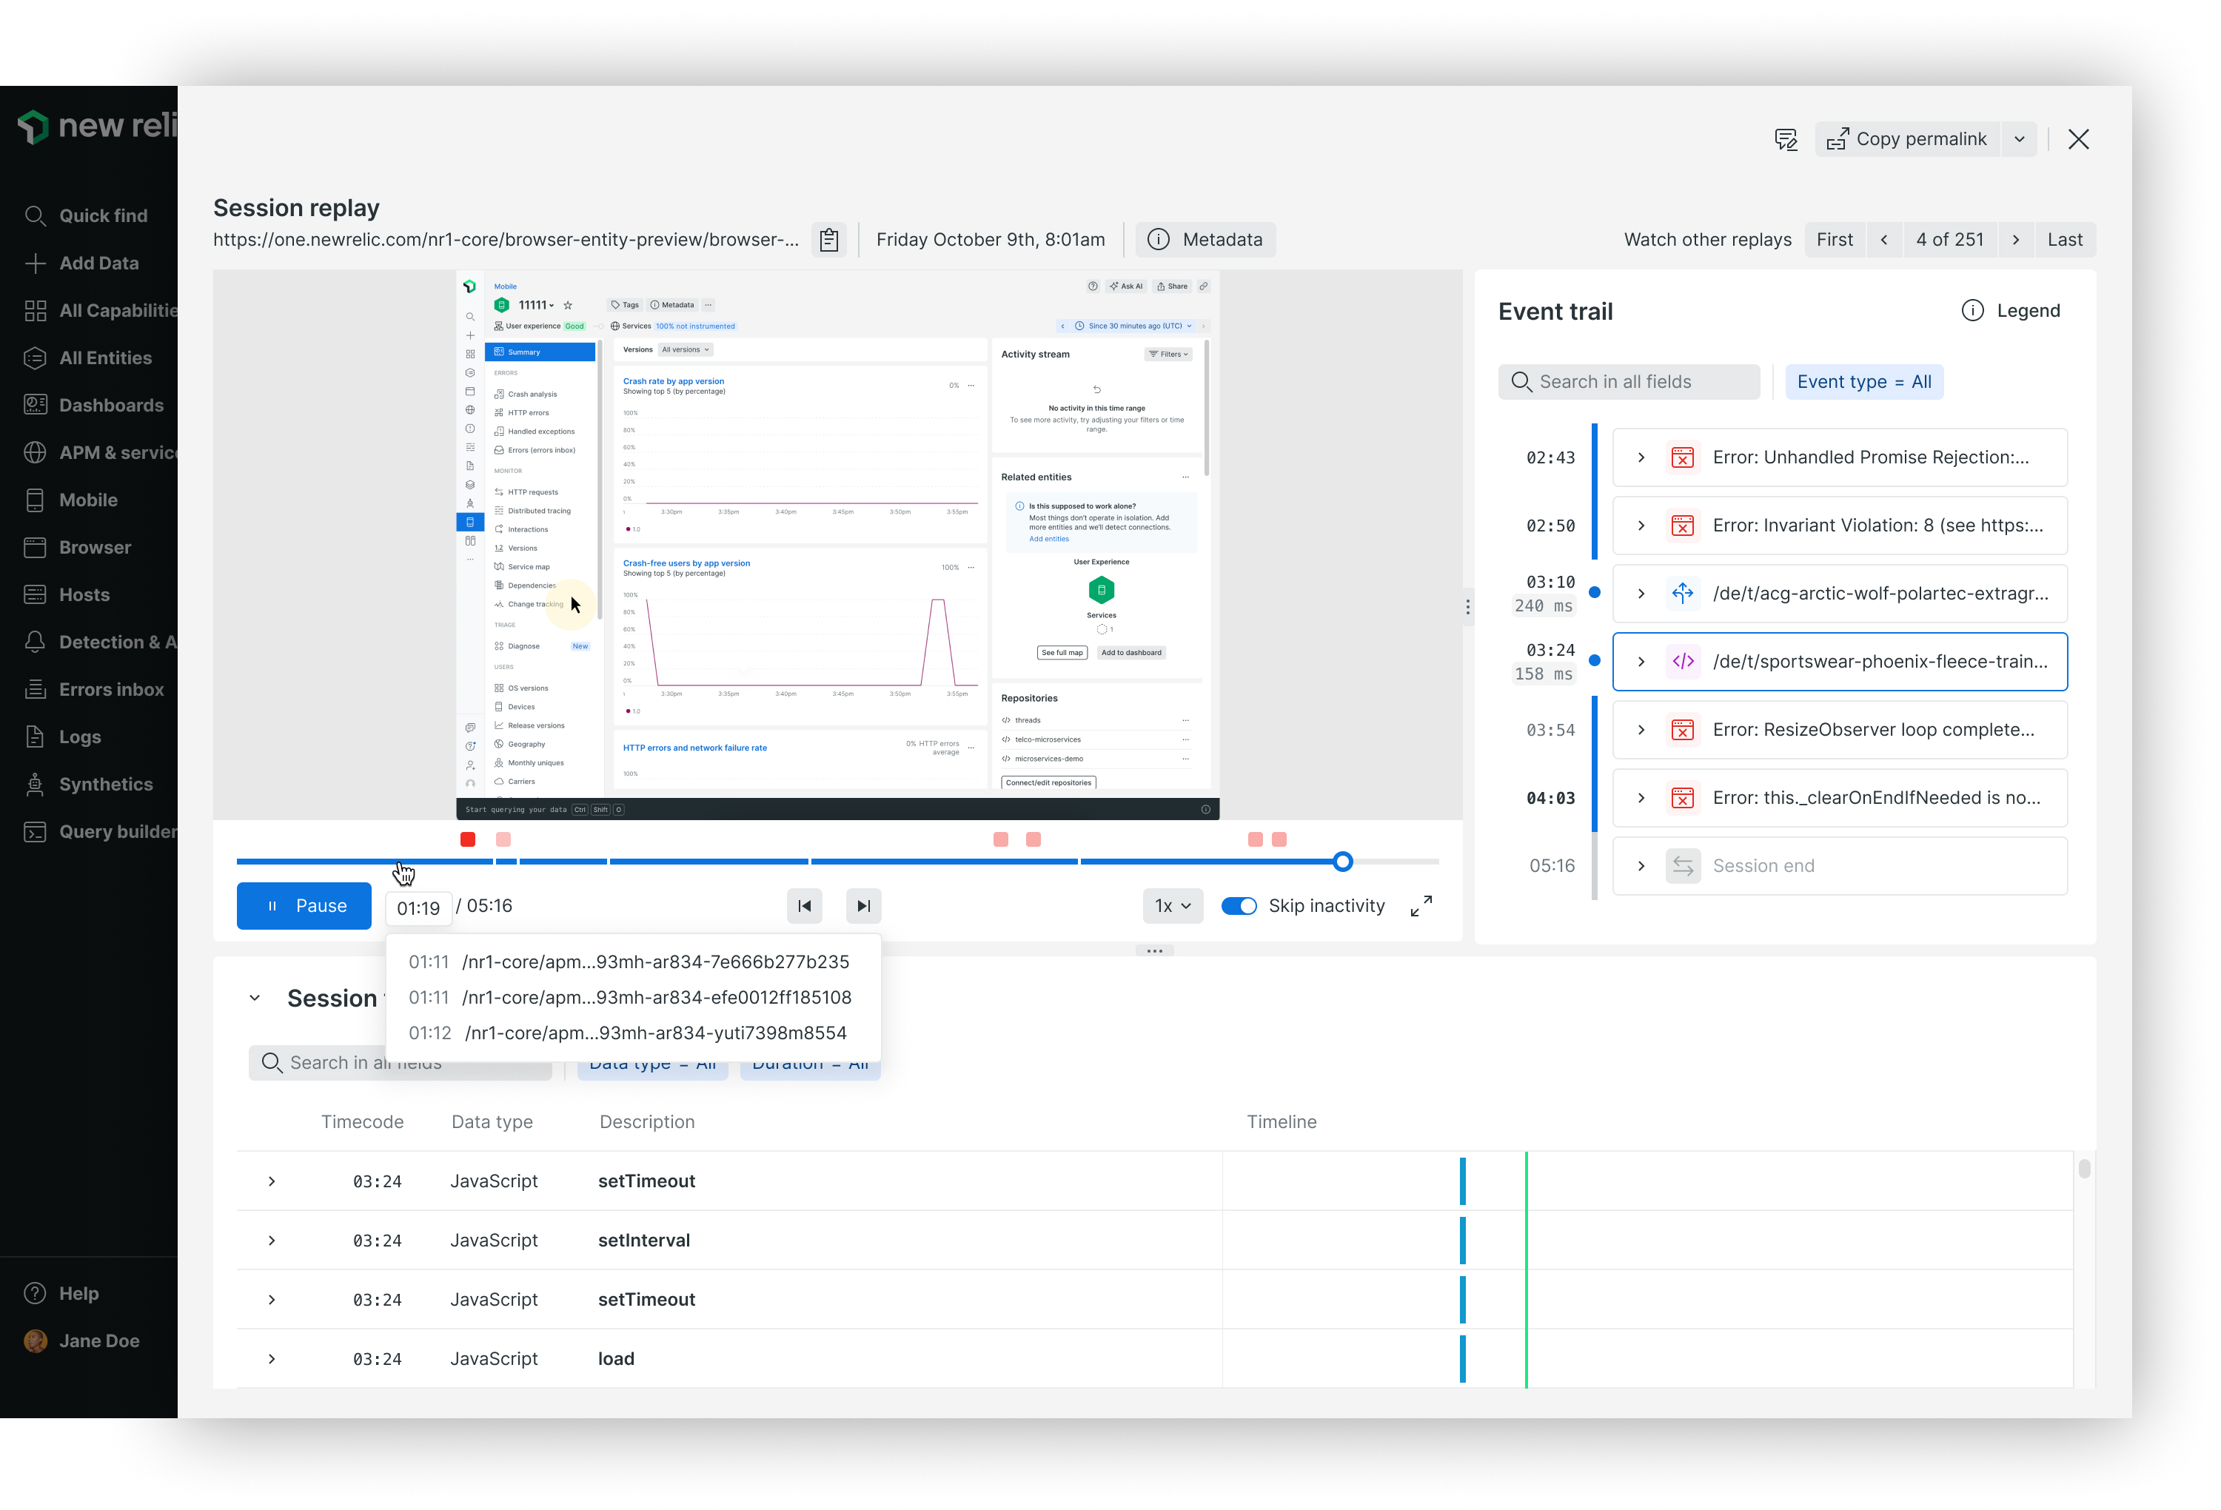The image size is (2221, 1510).
Task: Open the Mobile section
Action: 71,500
